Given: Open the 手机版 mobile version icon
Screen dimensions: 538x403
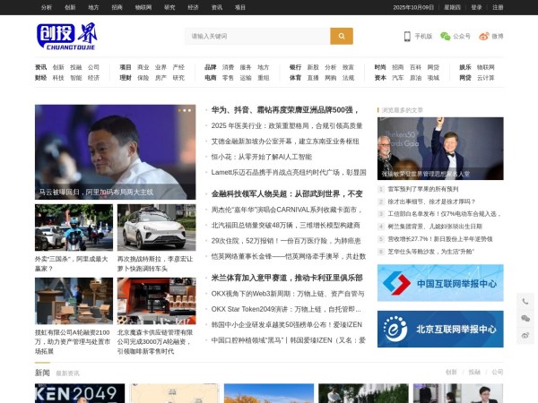Looking at the screenshot, I should point(418,37).
